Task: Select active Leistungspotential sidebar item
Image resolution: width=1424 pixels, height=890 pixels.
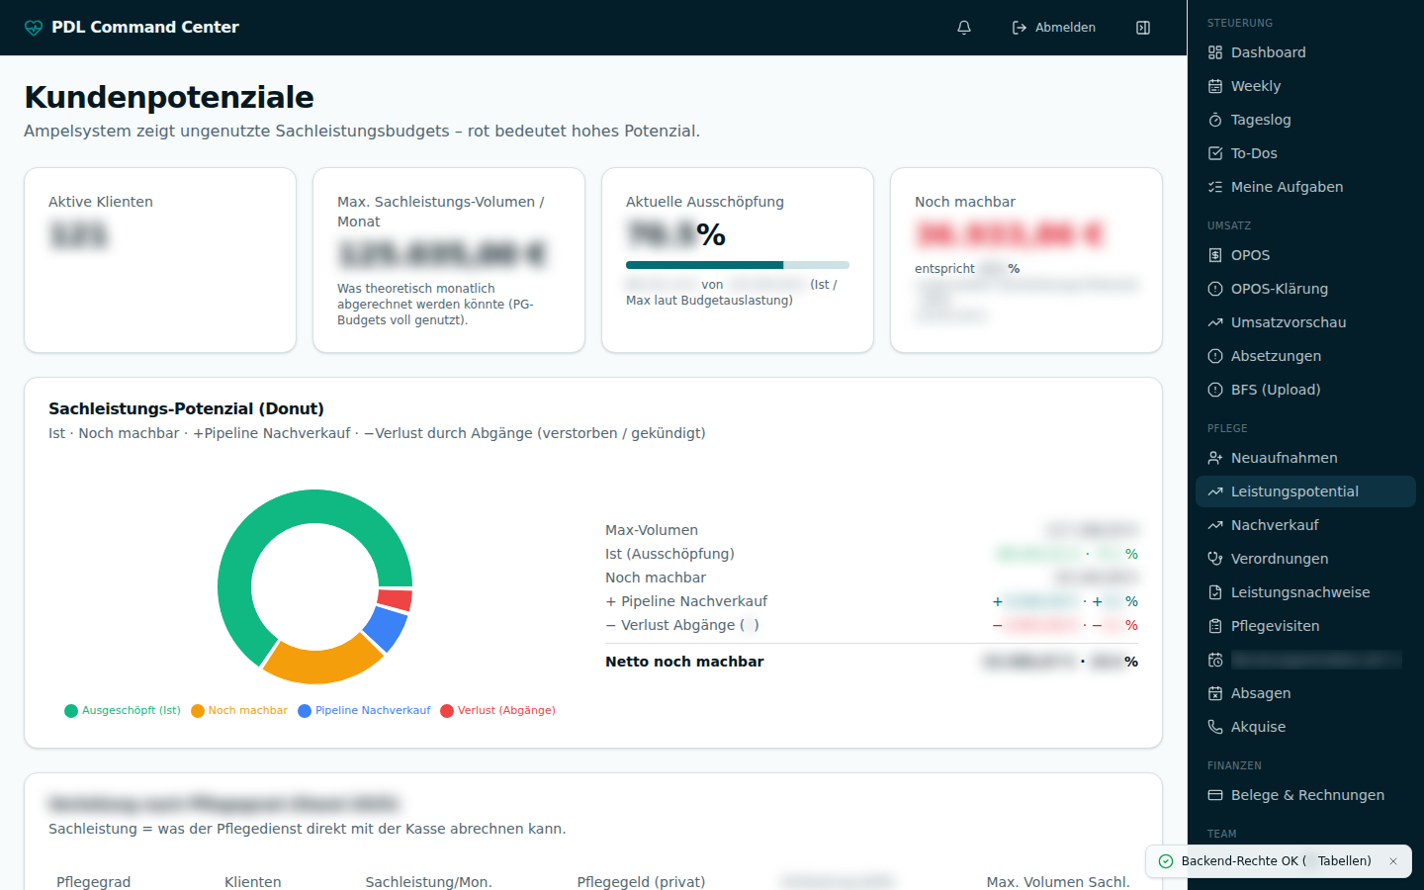Action: (1305, 491)
